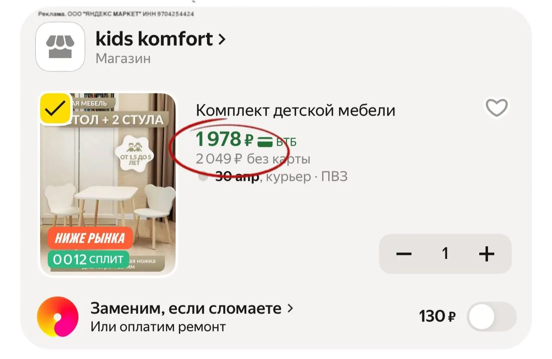Image resolution: width=552 pixels, height=359 pixels.
Task: Enable the 130 ₽ replacement protection toggle
Action: [492, 317]
